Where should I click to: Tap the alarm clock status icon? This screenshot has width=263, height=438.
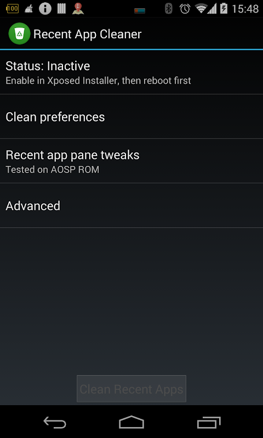pos(185,9)
